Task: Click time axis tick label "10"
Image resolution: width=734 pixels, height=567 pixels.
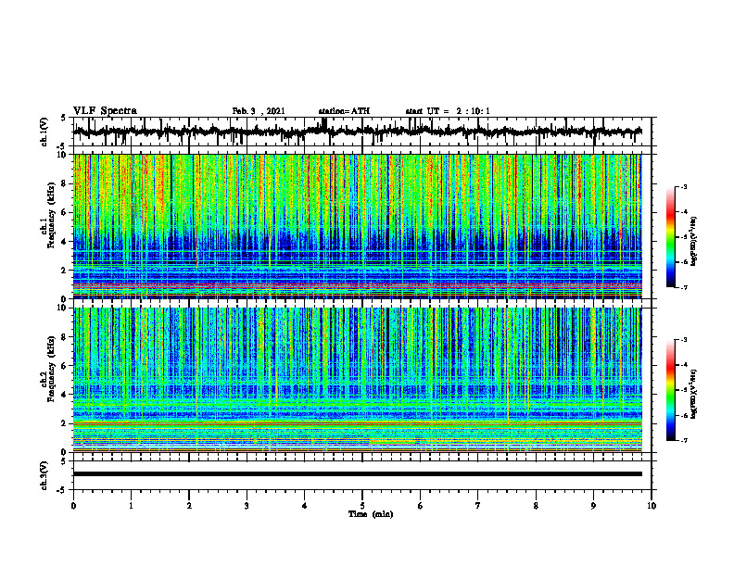Action: tap(652, 506)
